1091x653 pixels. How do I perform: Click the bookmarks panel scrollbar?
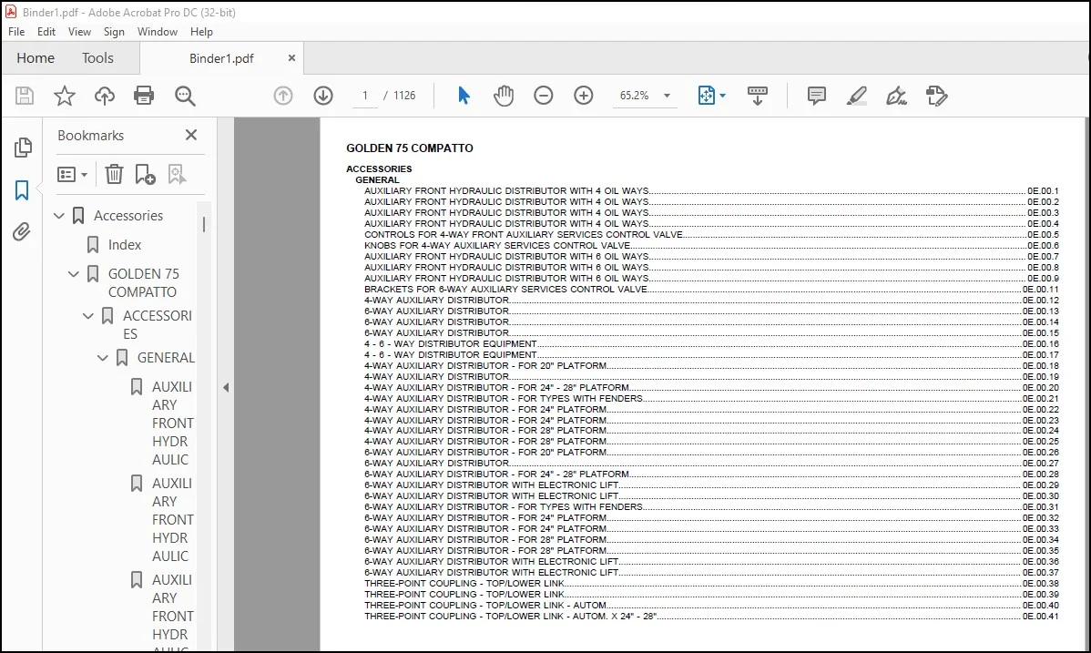point(204,225)
